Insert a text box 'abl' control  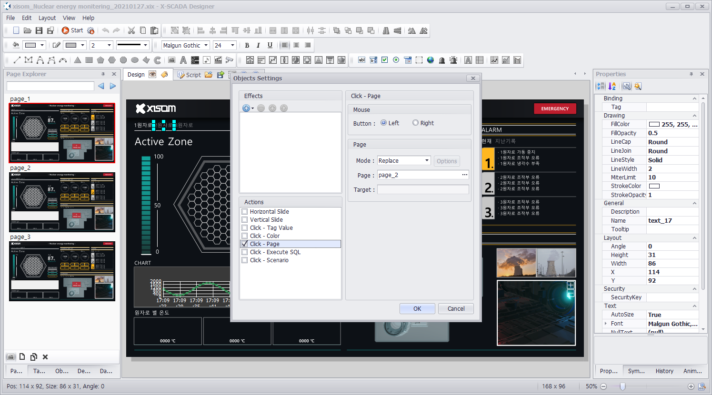coord(362,60)
